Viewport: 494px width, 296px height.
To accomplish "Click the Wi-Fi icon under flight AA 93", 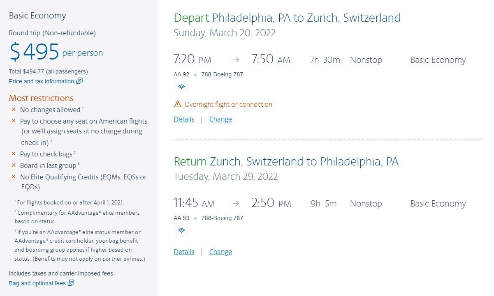I will [181, 230].
